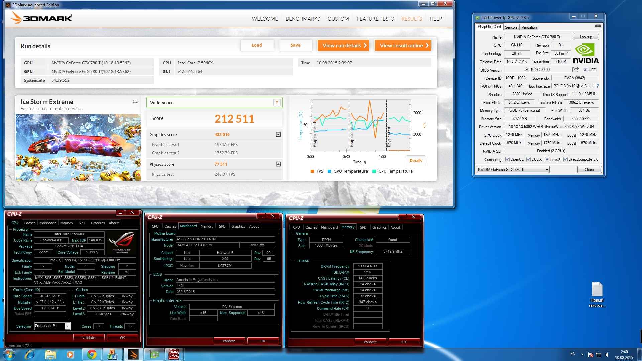The image size is (642, 361).
Task: Toggle the CUDA checkbox
Action: coord(528,159)
